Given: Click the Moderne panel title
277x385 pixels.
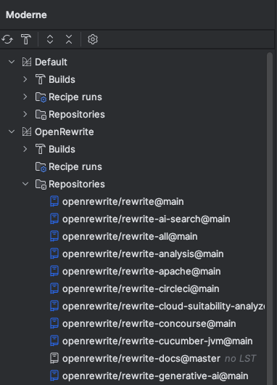Looking at the screenshot, I should [26, 15].
